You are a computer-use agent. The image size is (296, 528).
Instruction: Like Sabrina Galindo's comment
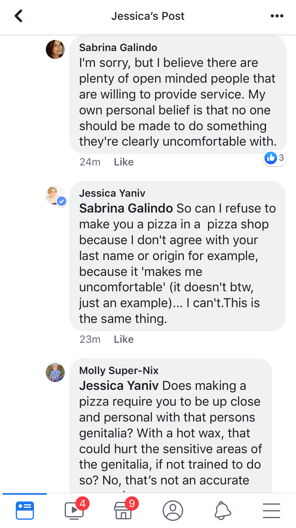click(124, 162)
